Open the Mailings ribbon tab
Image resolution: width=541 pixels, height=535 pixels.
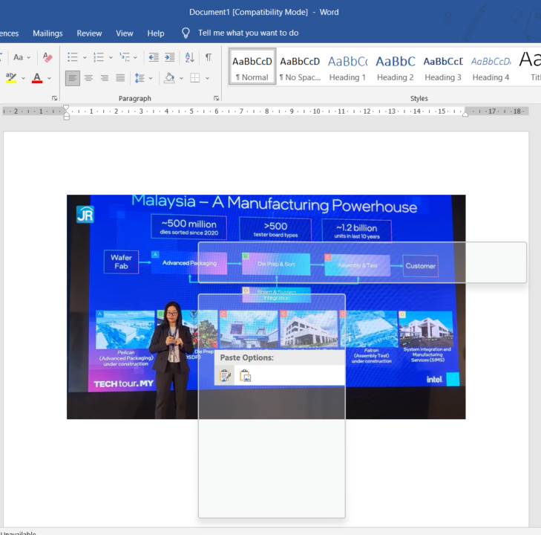coord(47,33)
